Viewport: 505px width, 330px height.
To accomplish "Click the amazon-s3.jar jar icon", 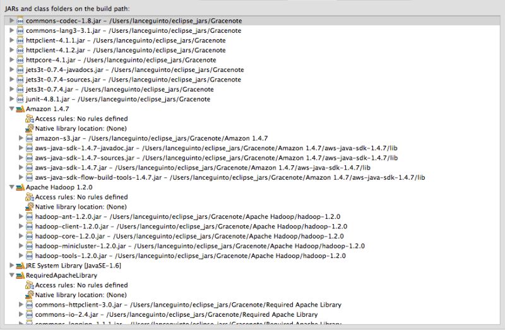I will [29, 138].
